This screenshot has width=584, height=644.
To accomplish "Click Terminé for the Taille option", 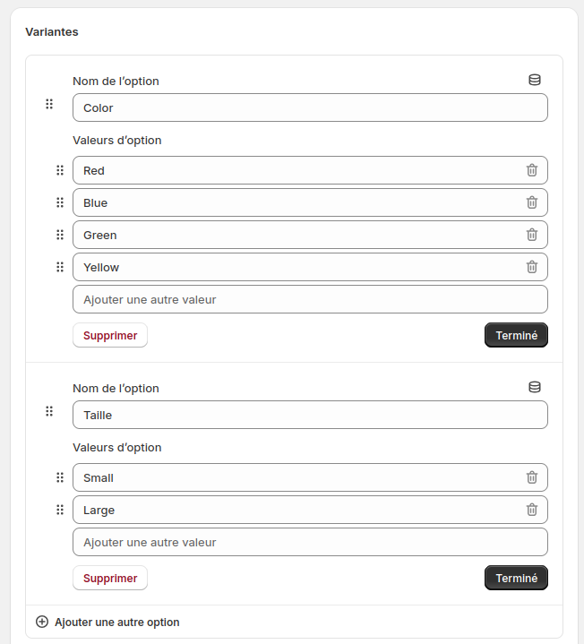I will (x=516, y=578).
